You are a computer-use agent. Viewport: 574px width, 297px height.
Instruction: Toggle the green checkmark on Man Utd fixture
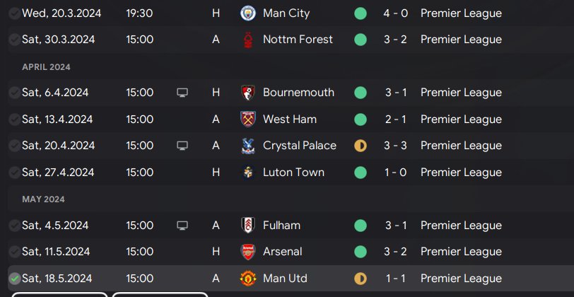click(15, 279)
